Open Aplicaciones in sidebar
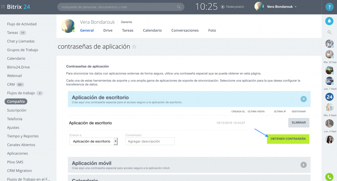 click(x=17, y=153)
